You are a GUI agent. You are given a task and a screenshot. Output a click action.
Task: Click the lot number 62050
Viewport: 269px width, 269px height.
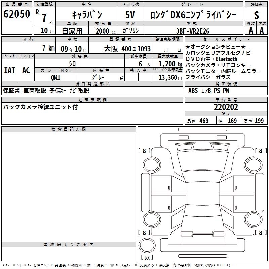point(16,15)
